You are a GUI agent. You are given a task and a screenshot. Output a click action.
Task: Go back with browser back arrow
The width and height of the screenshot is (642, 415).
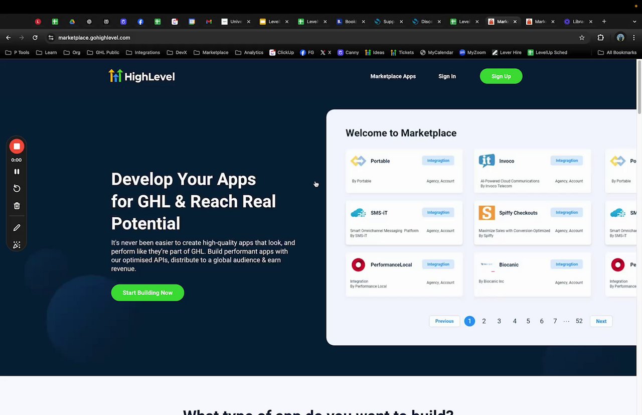(x=8, y=38)
